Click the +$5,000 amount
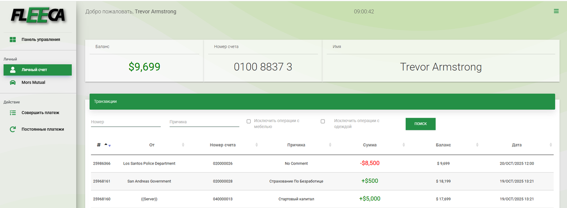567x208 pixels. coord(370,199)
